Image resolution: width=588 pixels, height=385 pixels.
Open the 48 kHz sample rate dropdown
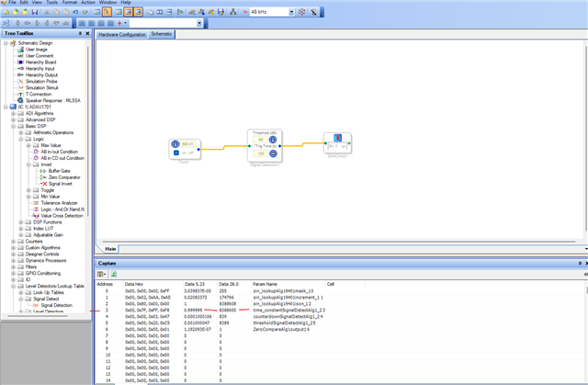[291, 12]
